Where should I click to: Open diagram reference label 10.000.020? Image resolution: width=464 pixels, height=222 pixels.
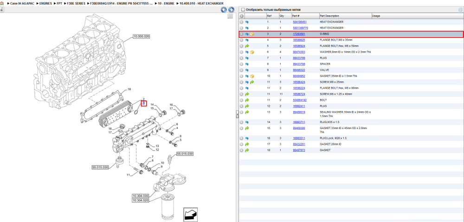[x=141, y=37]
